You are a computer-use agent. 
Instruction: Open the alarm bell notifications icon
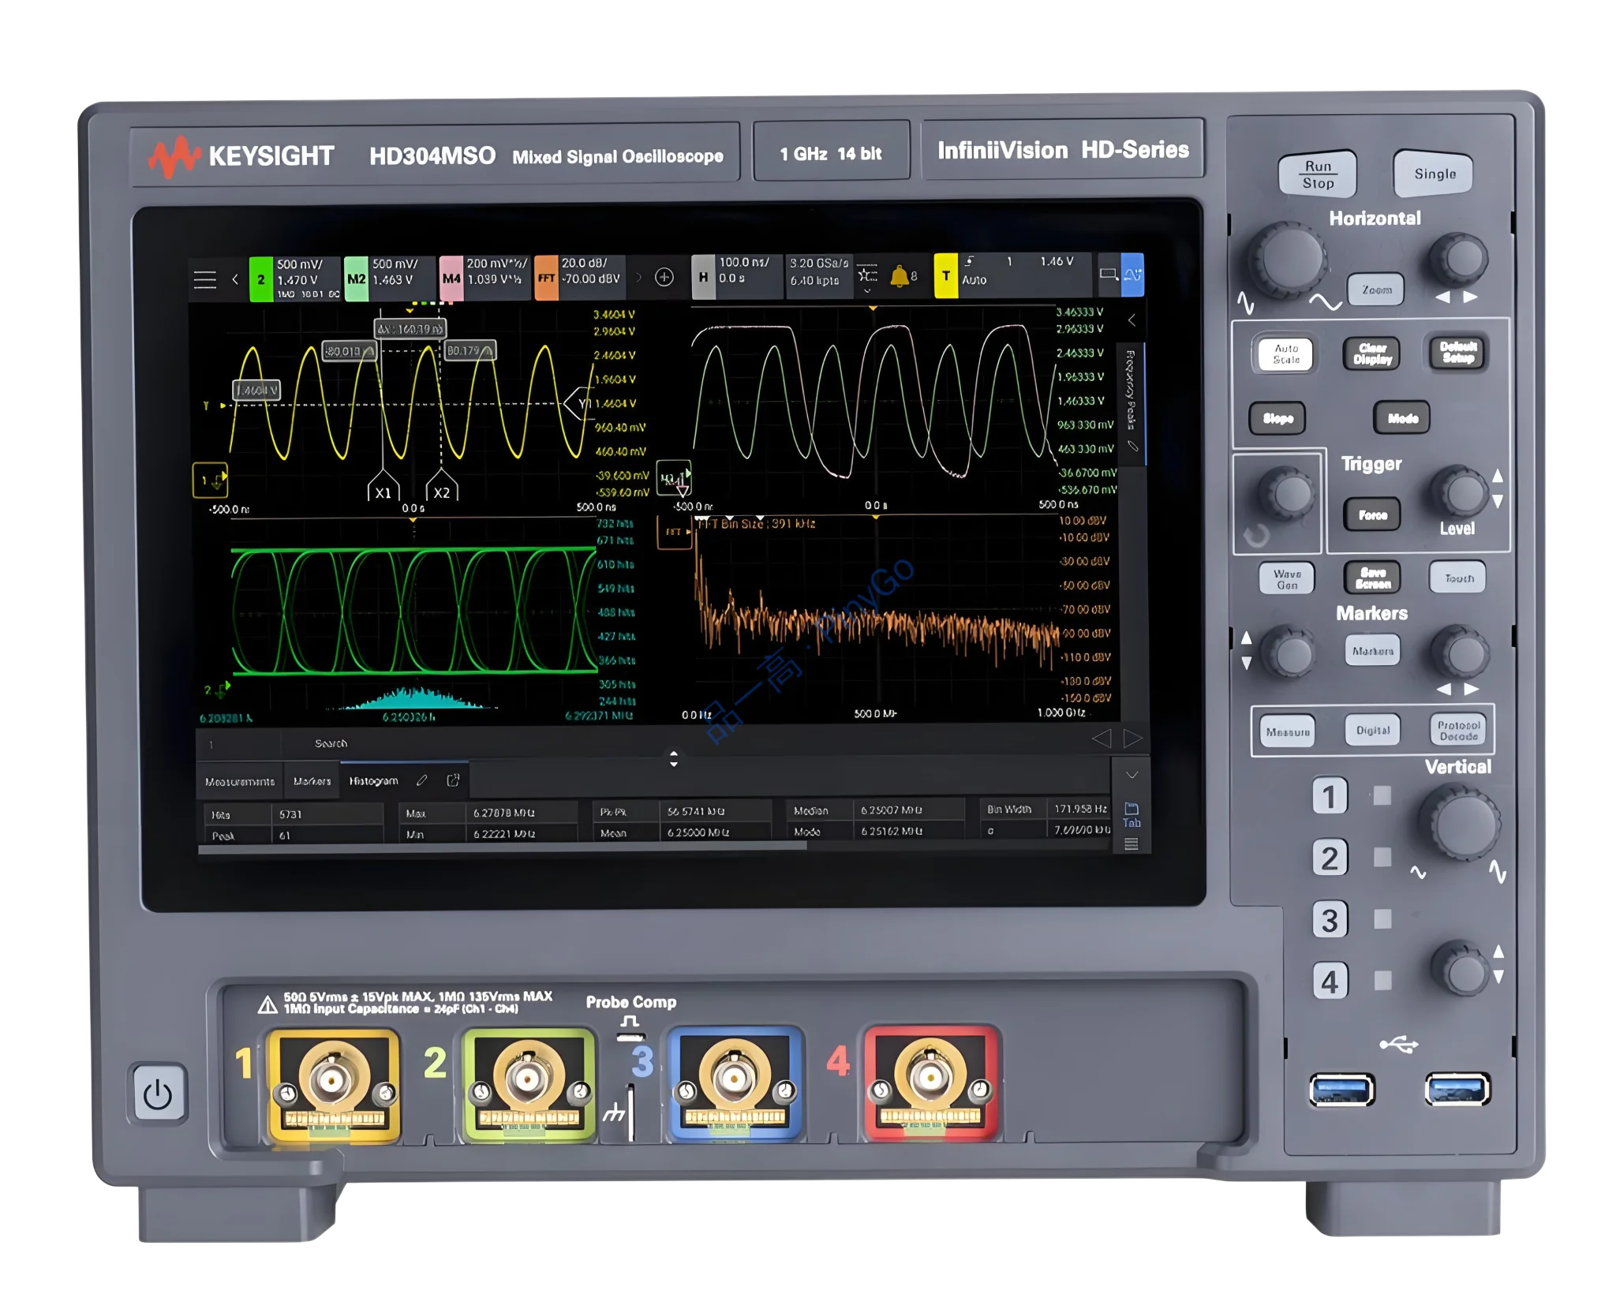[900, 275]
